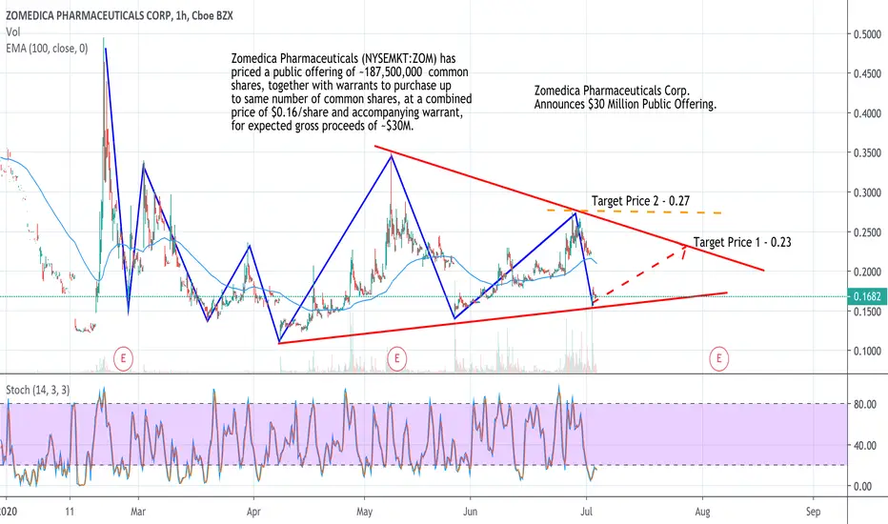Click the 0.00 stochastic axis label
The height and width of the screenshot is (524, 888).
862,486
